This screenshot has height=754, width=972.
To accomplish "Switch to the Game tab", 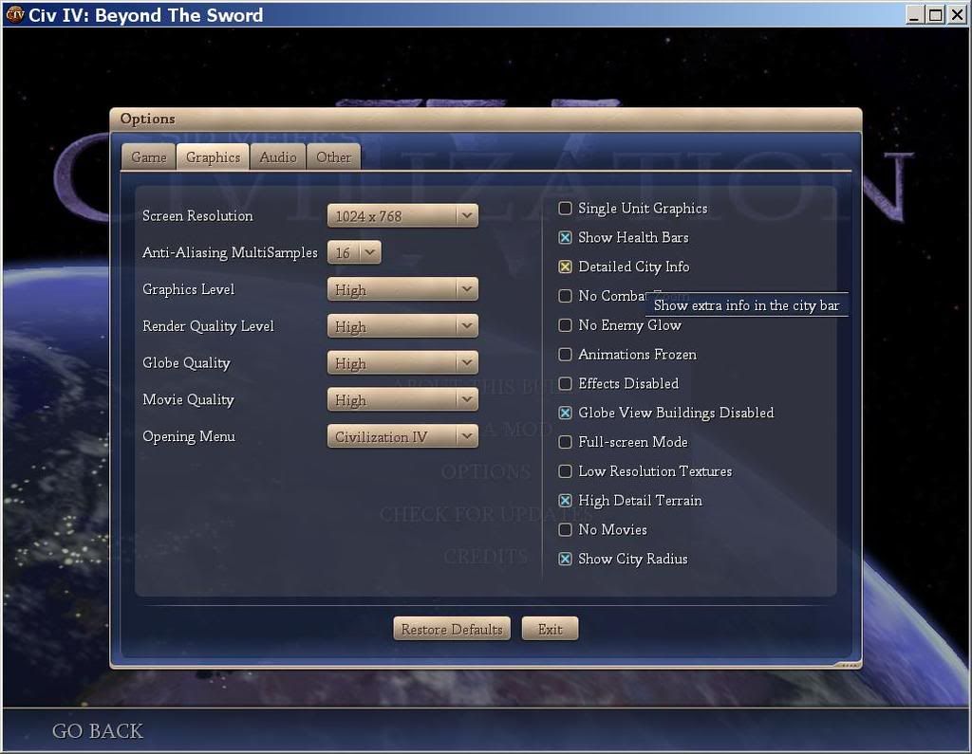I will [x=148, y=157].
